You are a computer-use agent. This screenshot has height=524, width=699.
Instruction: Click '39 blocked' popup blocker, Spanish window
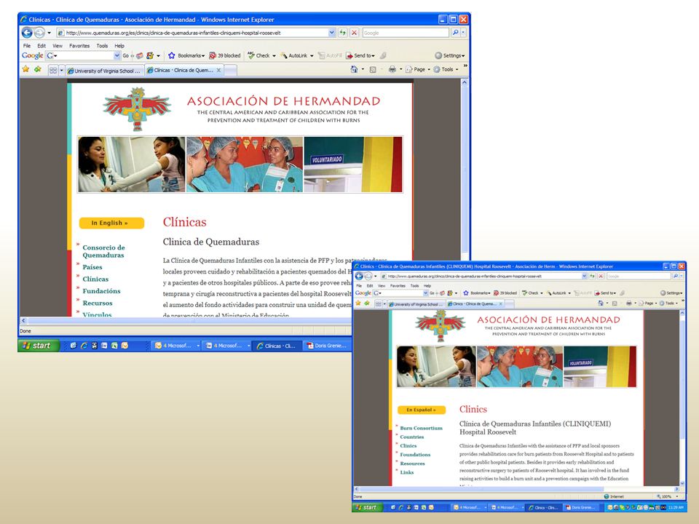(225, 56)
